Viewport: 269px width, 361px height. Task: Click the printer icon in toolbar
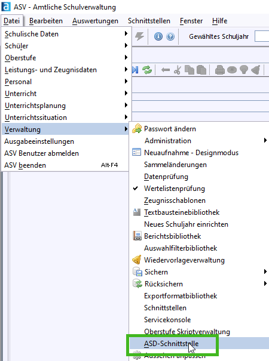point(219,70)
